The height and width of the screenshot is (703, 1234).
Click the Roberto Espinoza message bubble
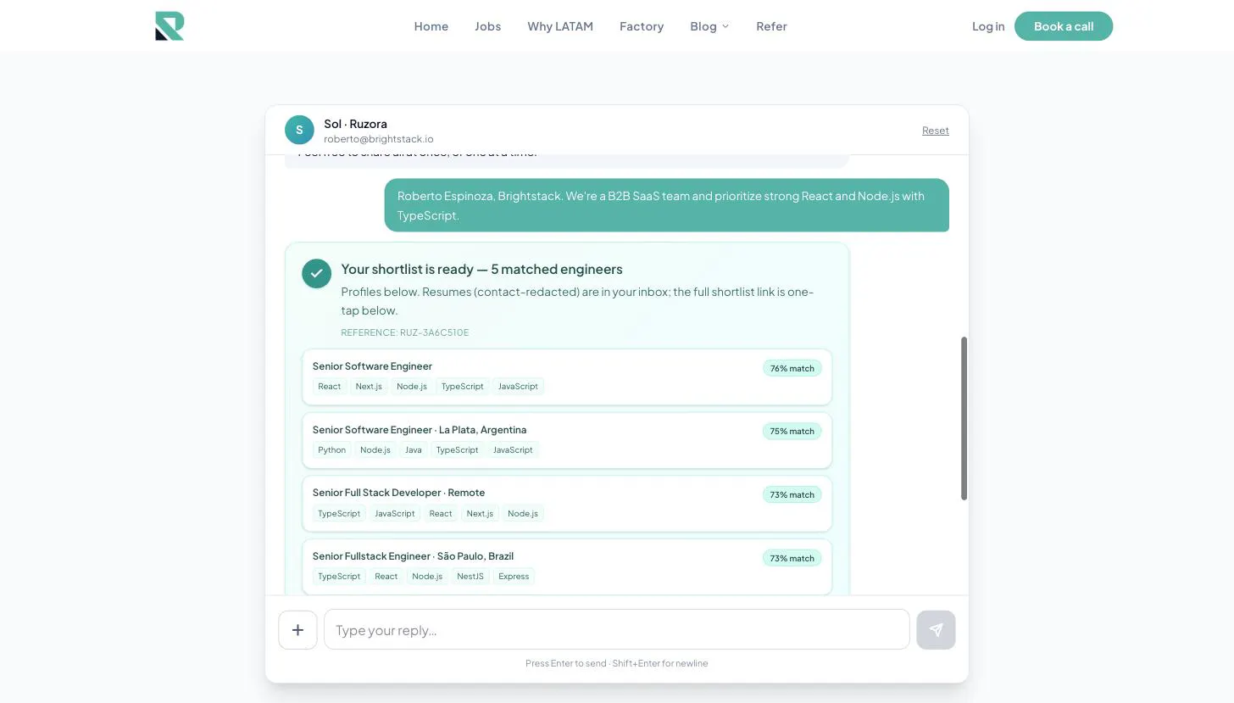coord(667,205)
